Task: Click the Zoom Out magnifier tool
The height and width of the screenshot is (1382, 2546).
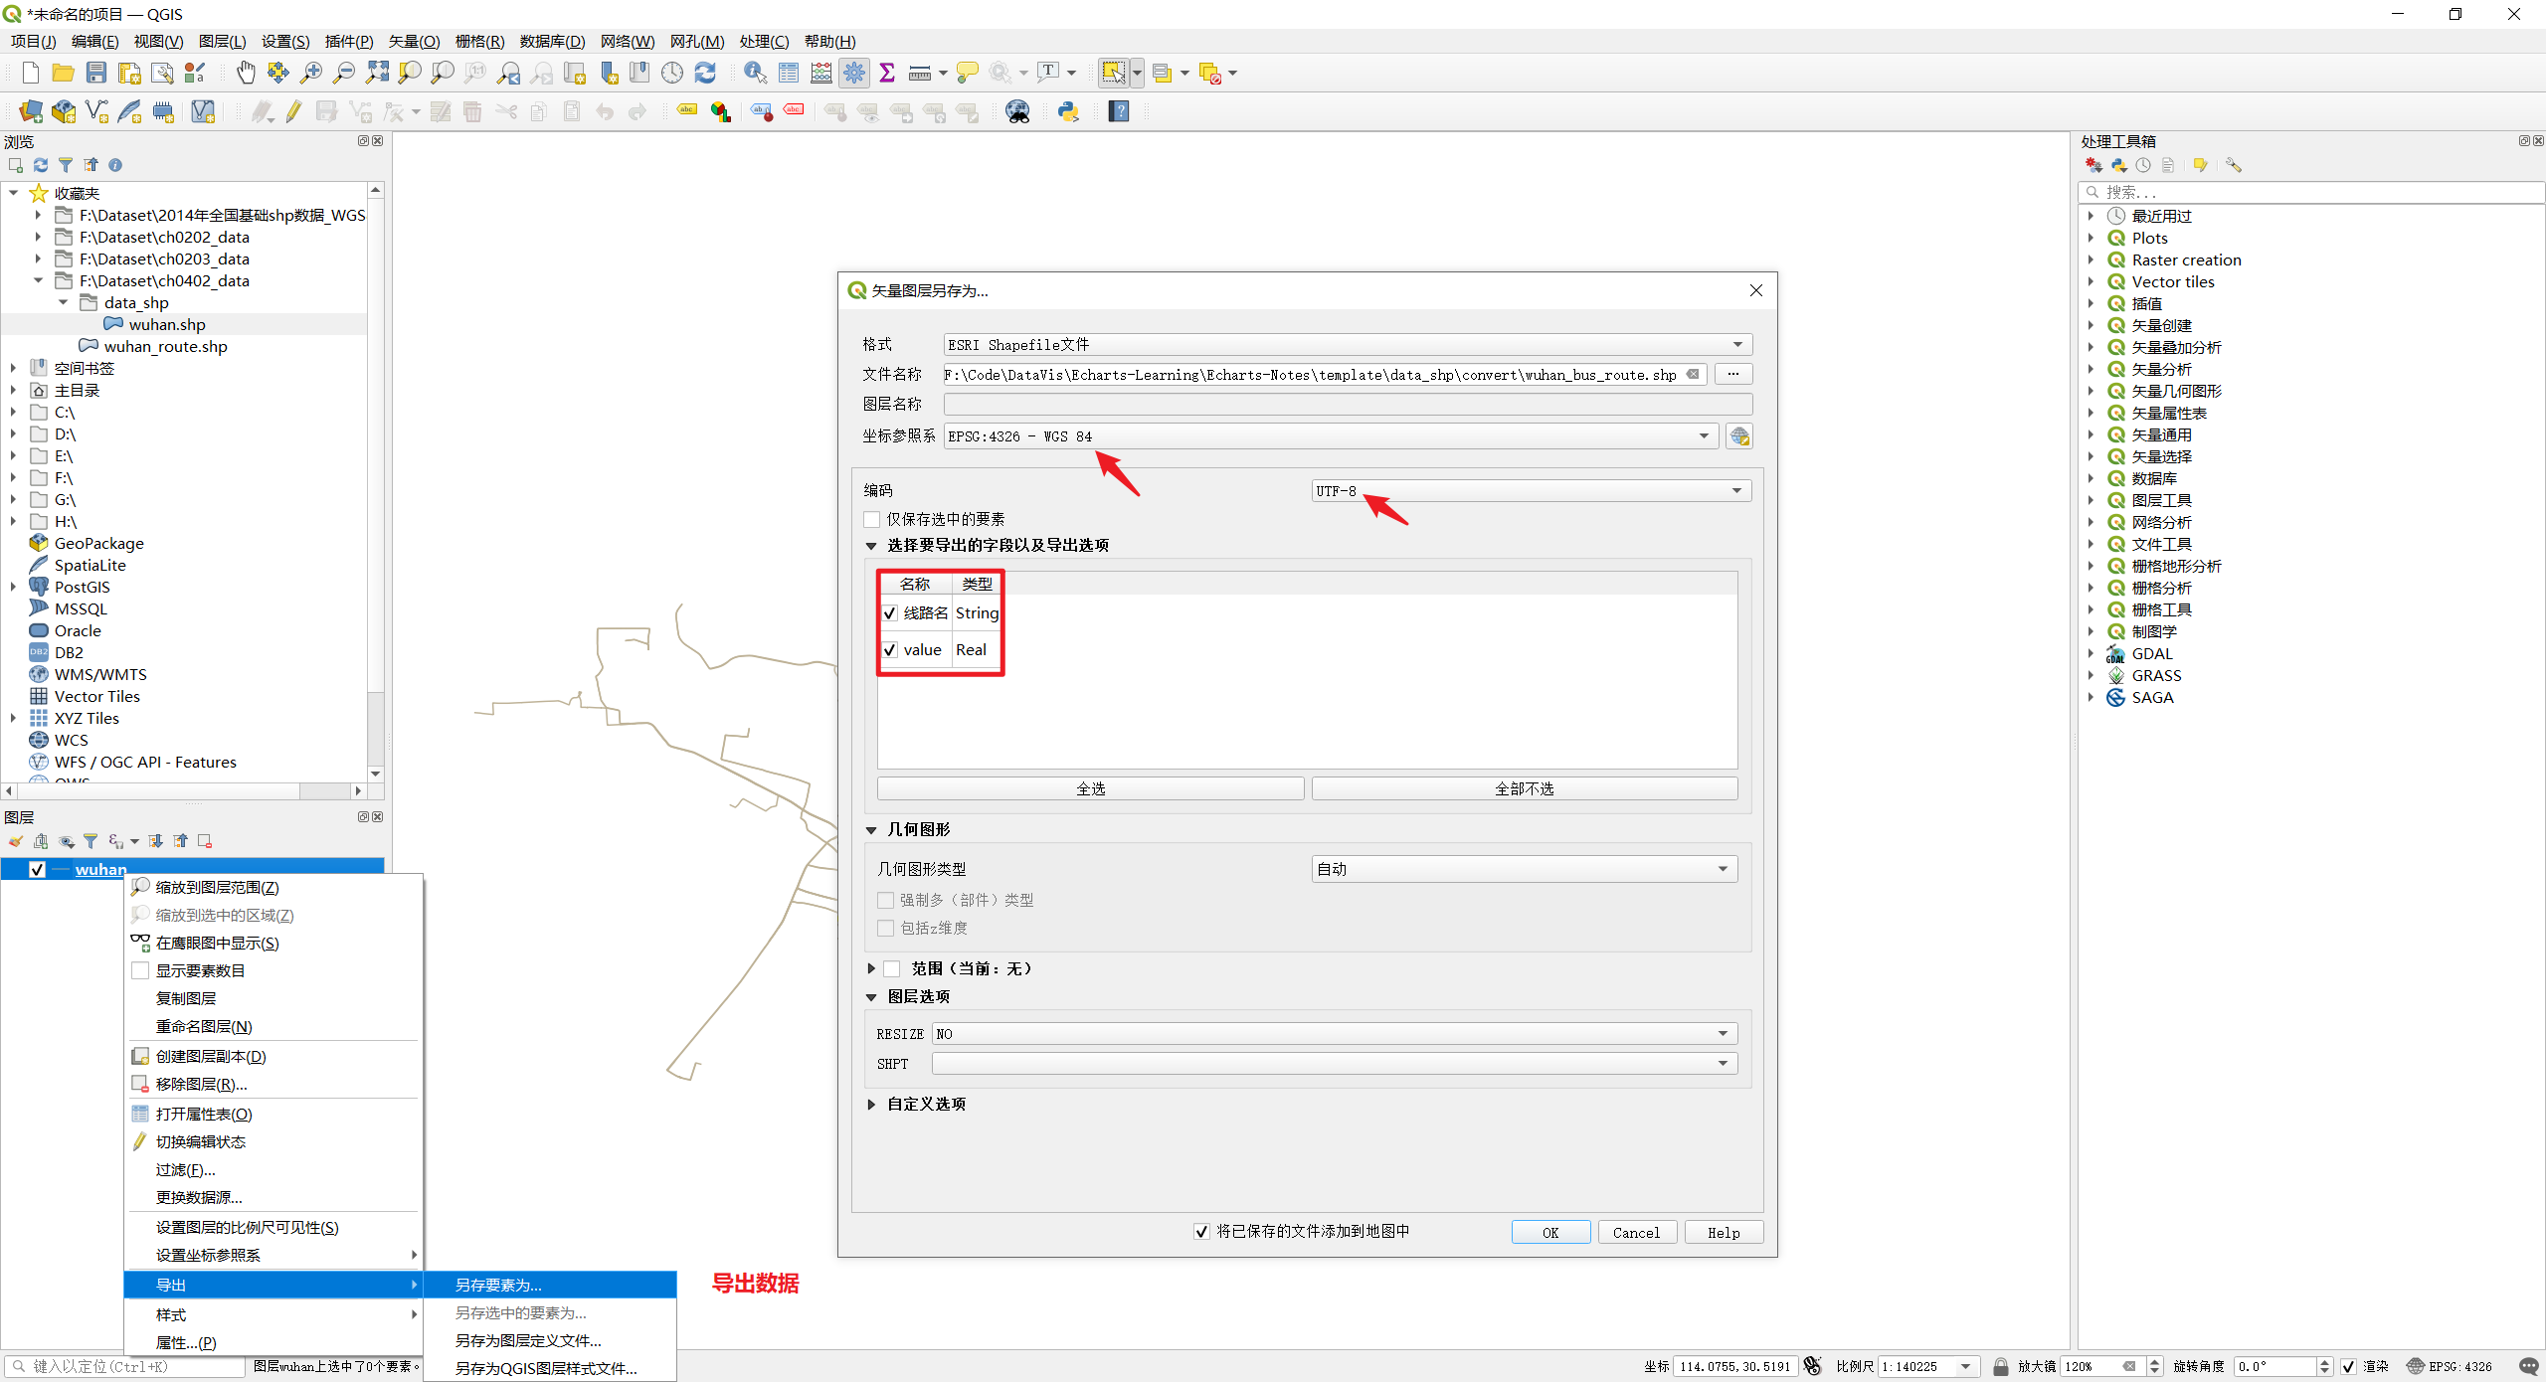Action: pos(344,73)
